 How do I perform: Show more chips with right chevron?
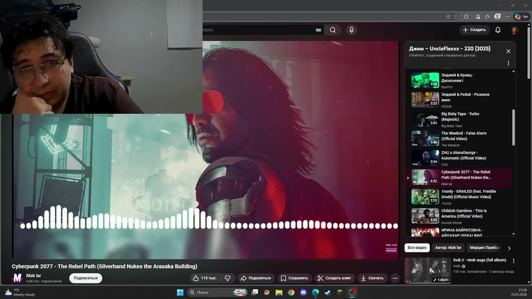point(509,248)
